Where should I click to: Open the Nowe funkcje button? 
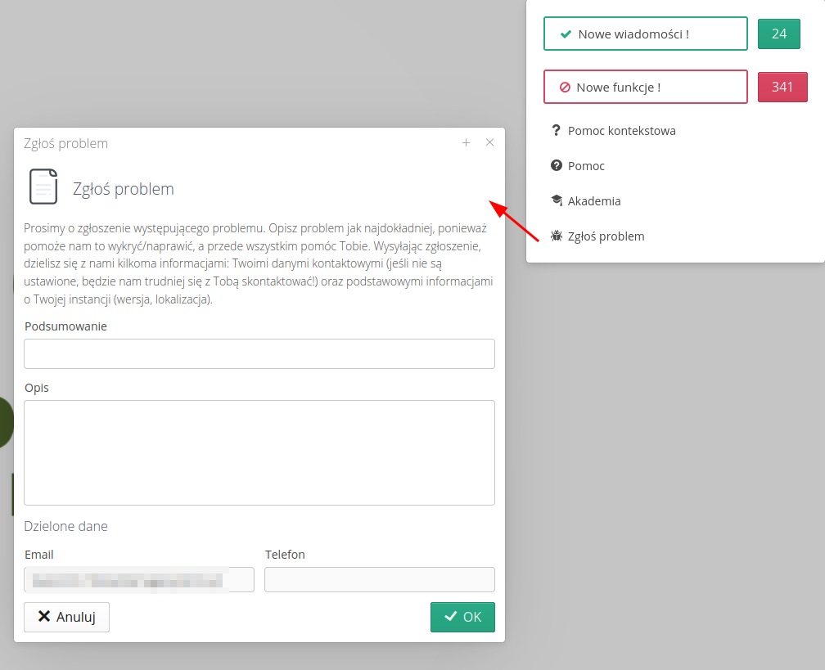645,87
